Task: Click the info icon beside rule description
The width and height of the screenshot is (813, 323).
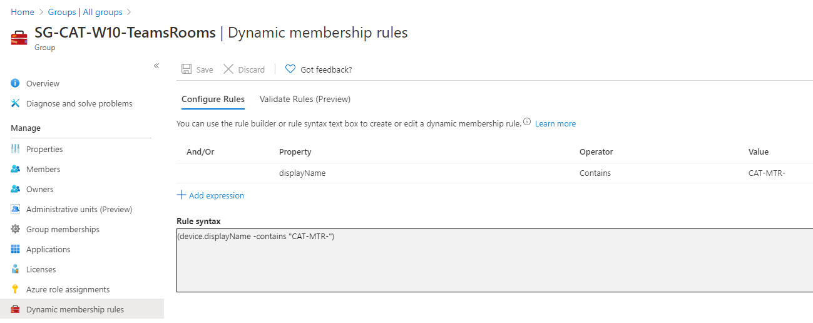Action: 527,123
